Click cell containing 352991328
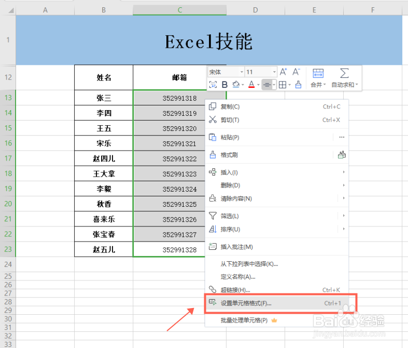Image resolution: width=408 pixels, height=348 pixels. pyautogui.click(x=169, y=249)
